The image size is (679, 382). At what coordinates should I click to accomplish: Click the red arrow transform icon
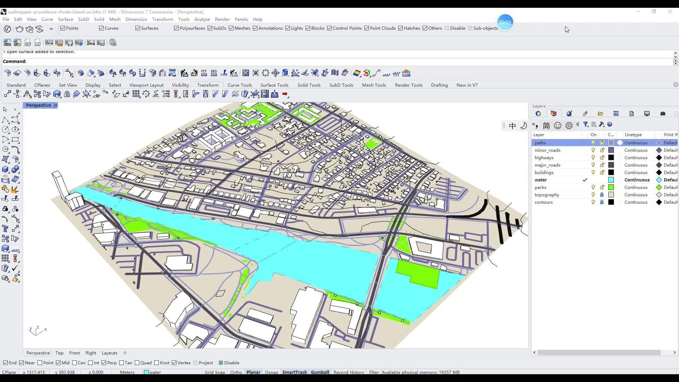(x=285, y=94)
